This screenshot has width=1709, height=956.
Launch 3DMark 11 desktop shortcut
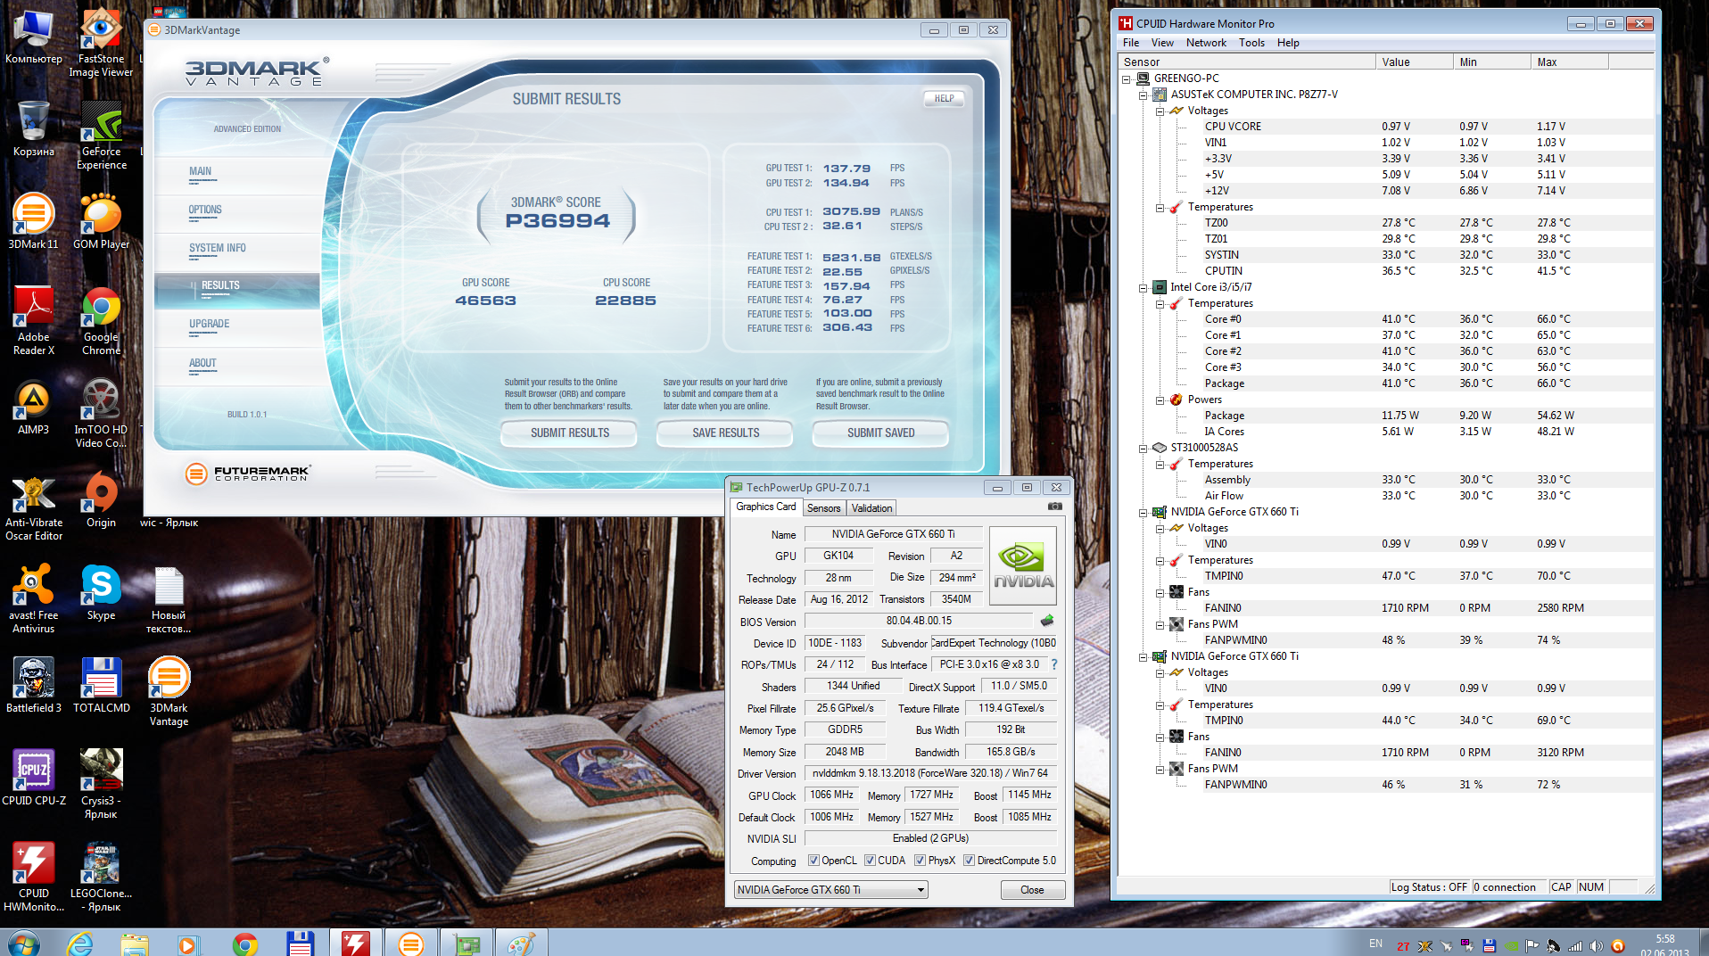[34, 221]
